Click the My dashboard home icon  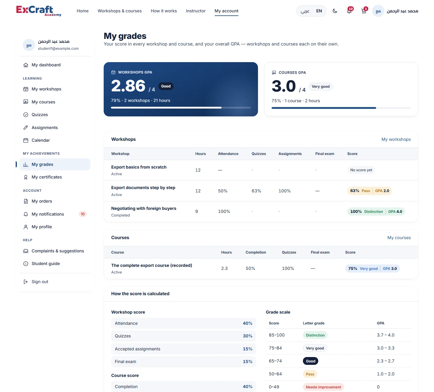tap(26, 65)
